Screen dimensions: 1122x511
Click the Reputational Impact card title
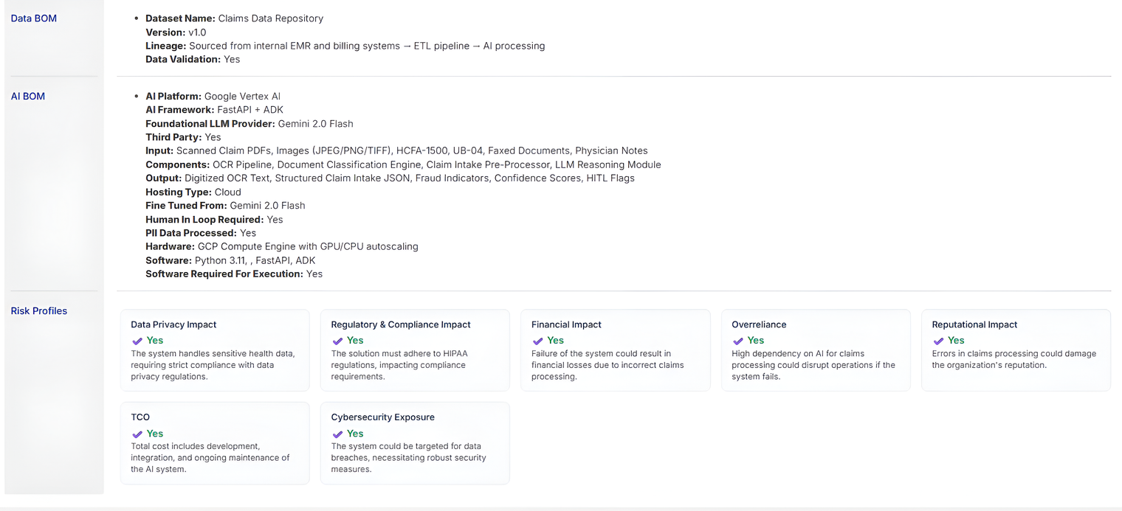click(974, 324)
